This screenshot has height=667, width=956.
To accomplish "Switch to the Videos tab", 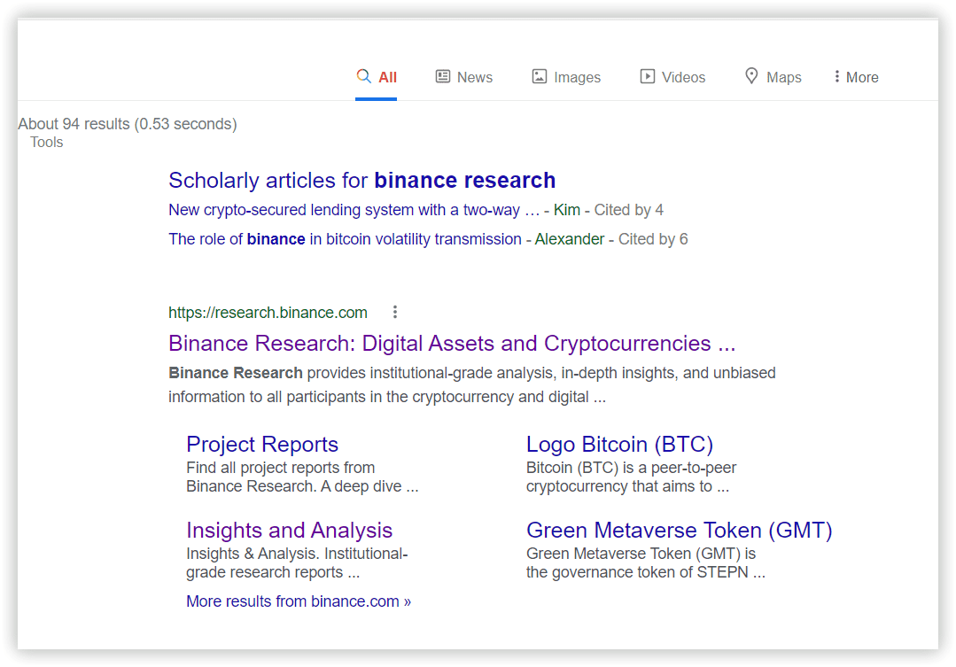I will click(683, 77).
